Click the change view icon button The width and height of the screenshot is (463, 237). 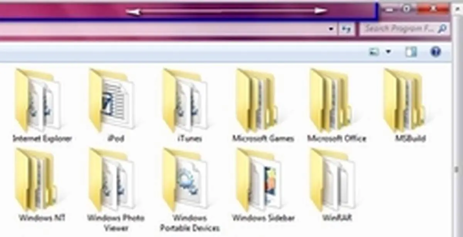click(374, 52)
